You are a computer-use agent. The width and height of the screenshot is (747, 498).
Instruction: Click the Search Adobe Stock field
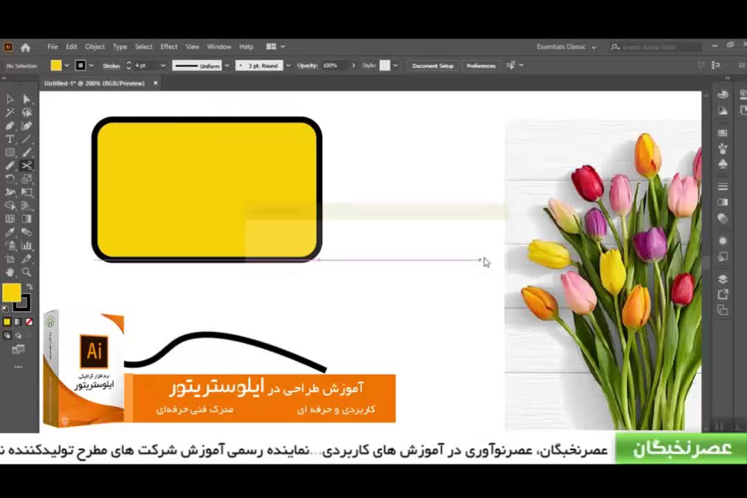click(x=654, y=47)
